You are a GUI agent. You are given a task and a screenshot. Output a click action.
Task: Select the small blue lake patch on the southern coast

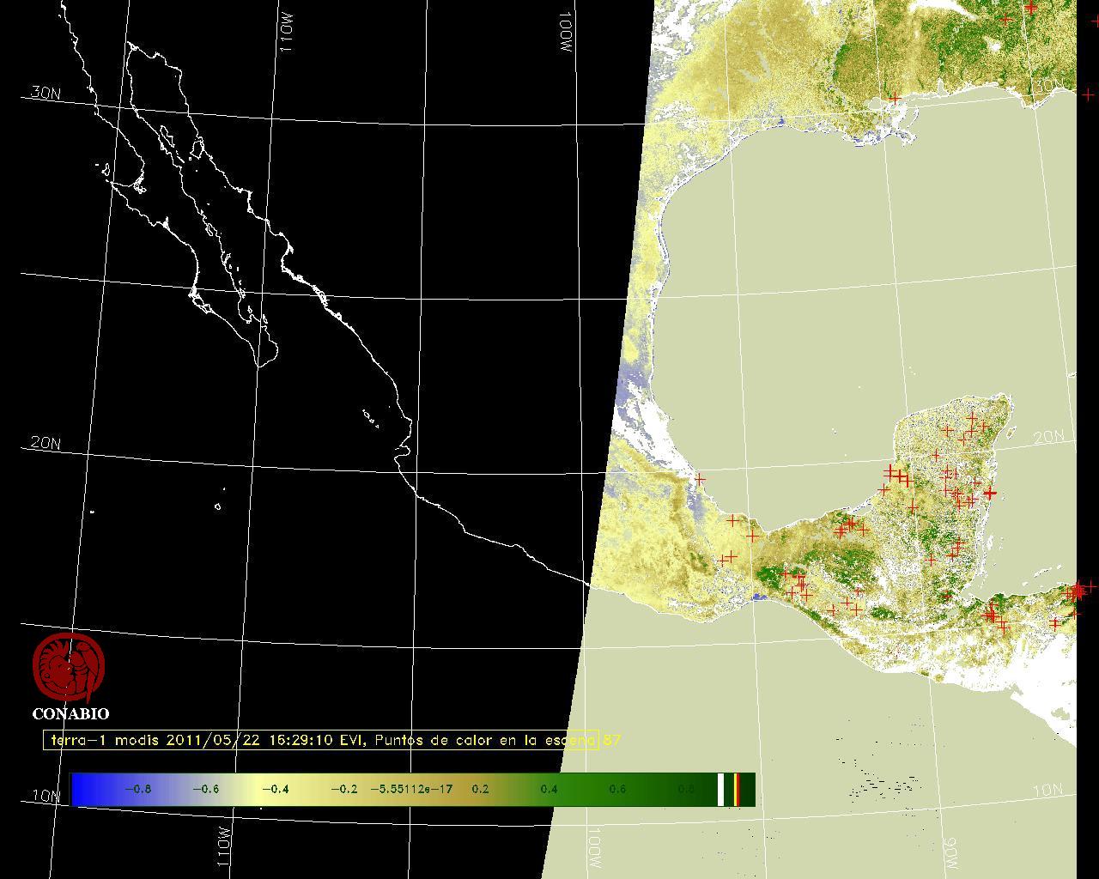pos(756,597)
